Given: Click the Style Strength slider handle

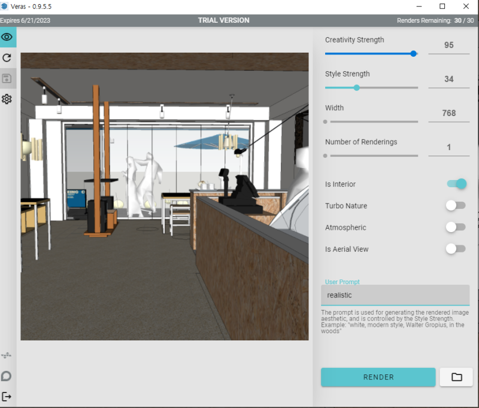Looking at the screenshot, I should coord(356,88).
